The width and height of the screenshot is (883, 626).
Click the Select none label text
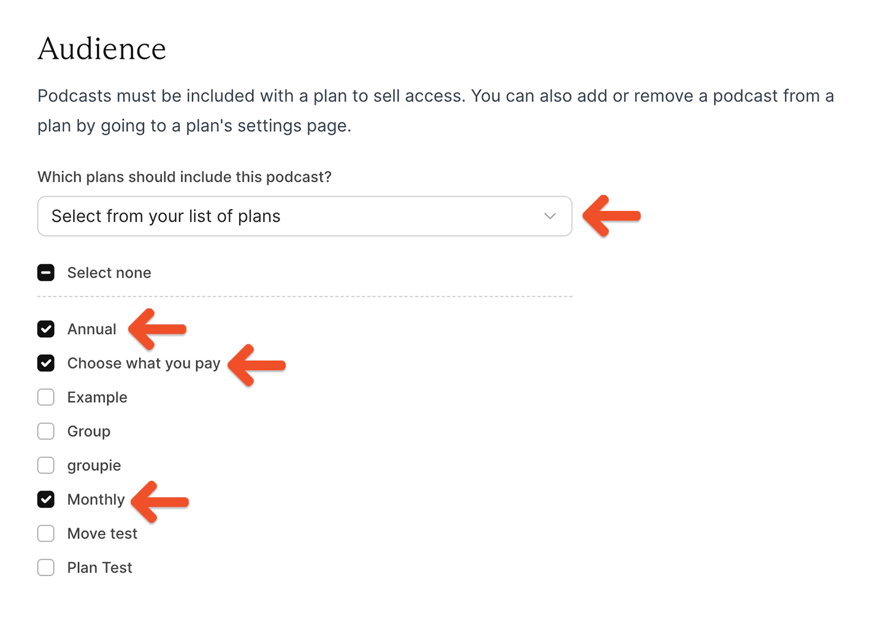(109, 272)
